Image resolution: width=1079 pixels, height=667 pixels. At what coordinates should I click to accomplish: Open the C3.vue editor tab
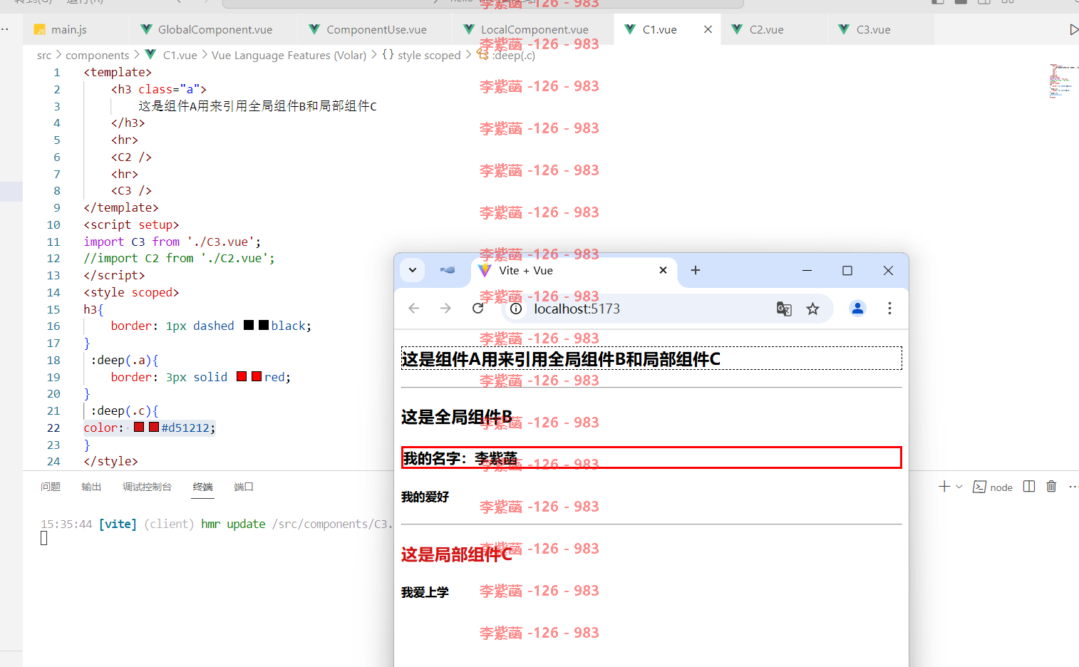pos(873,29)
